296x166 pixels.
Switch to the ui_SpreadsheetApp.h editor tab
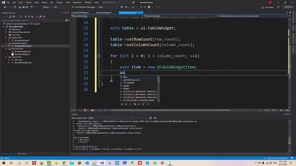coord(80,12)
